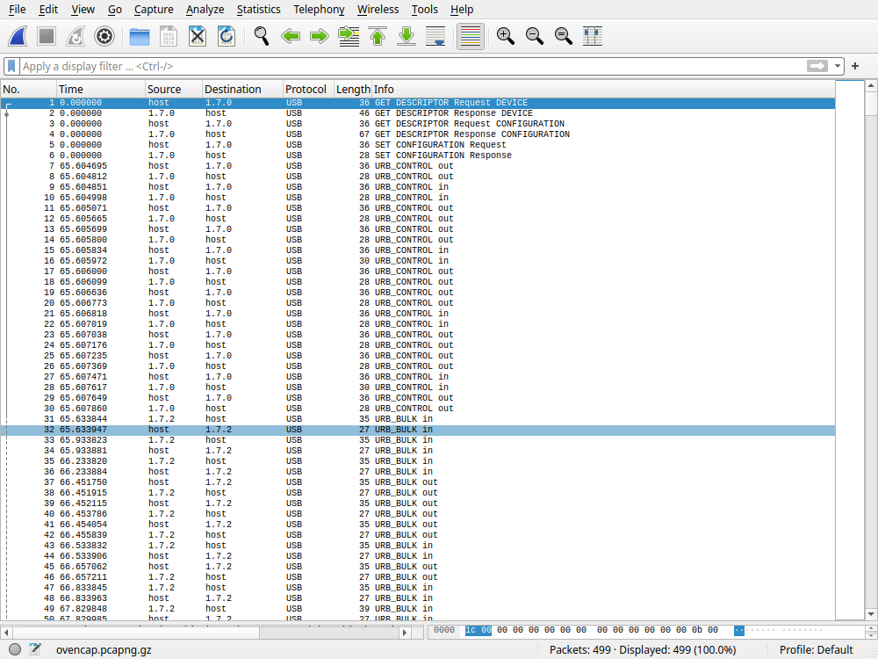Open the capture options gear icon
The image size is (878, 659).
coord(104,36)
